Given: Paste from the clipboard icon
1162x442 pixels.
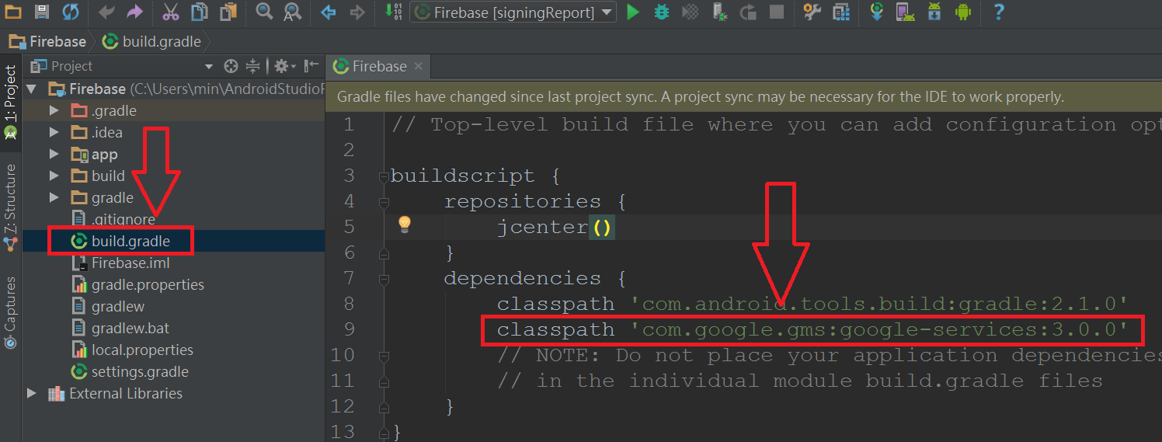Looking at the screenshot, I should [228, 12].
